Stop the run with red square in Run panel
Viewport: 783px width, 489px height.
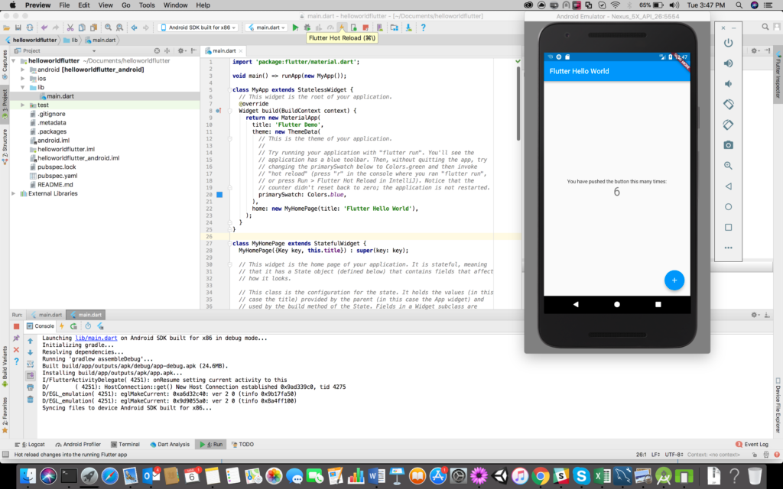16,326
